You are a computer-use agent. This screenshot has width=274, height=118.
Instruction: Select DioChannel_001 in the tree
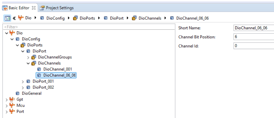point(58,69)
